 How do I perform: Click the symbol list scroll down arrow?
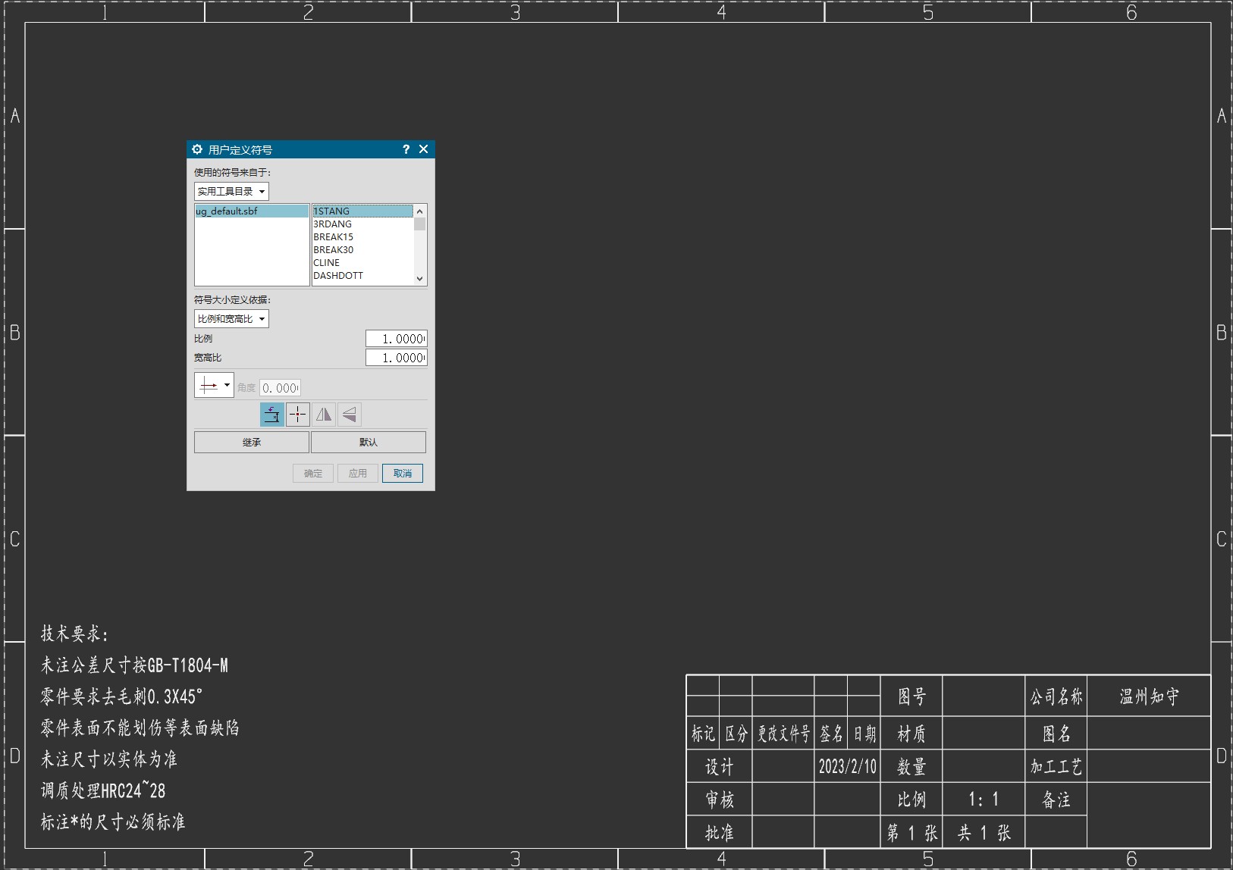coord(420,279)
